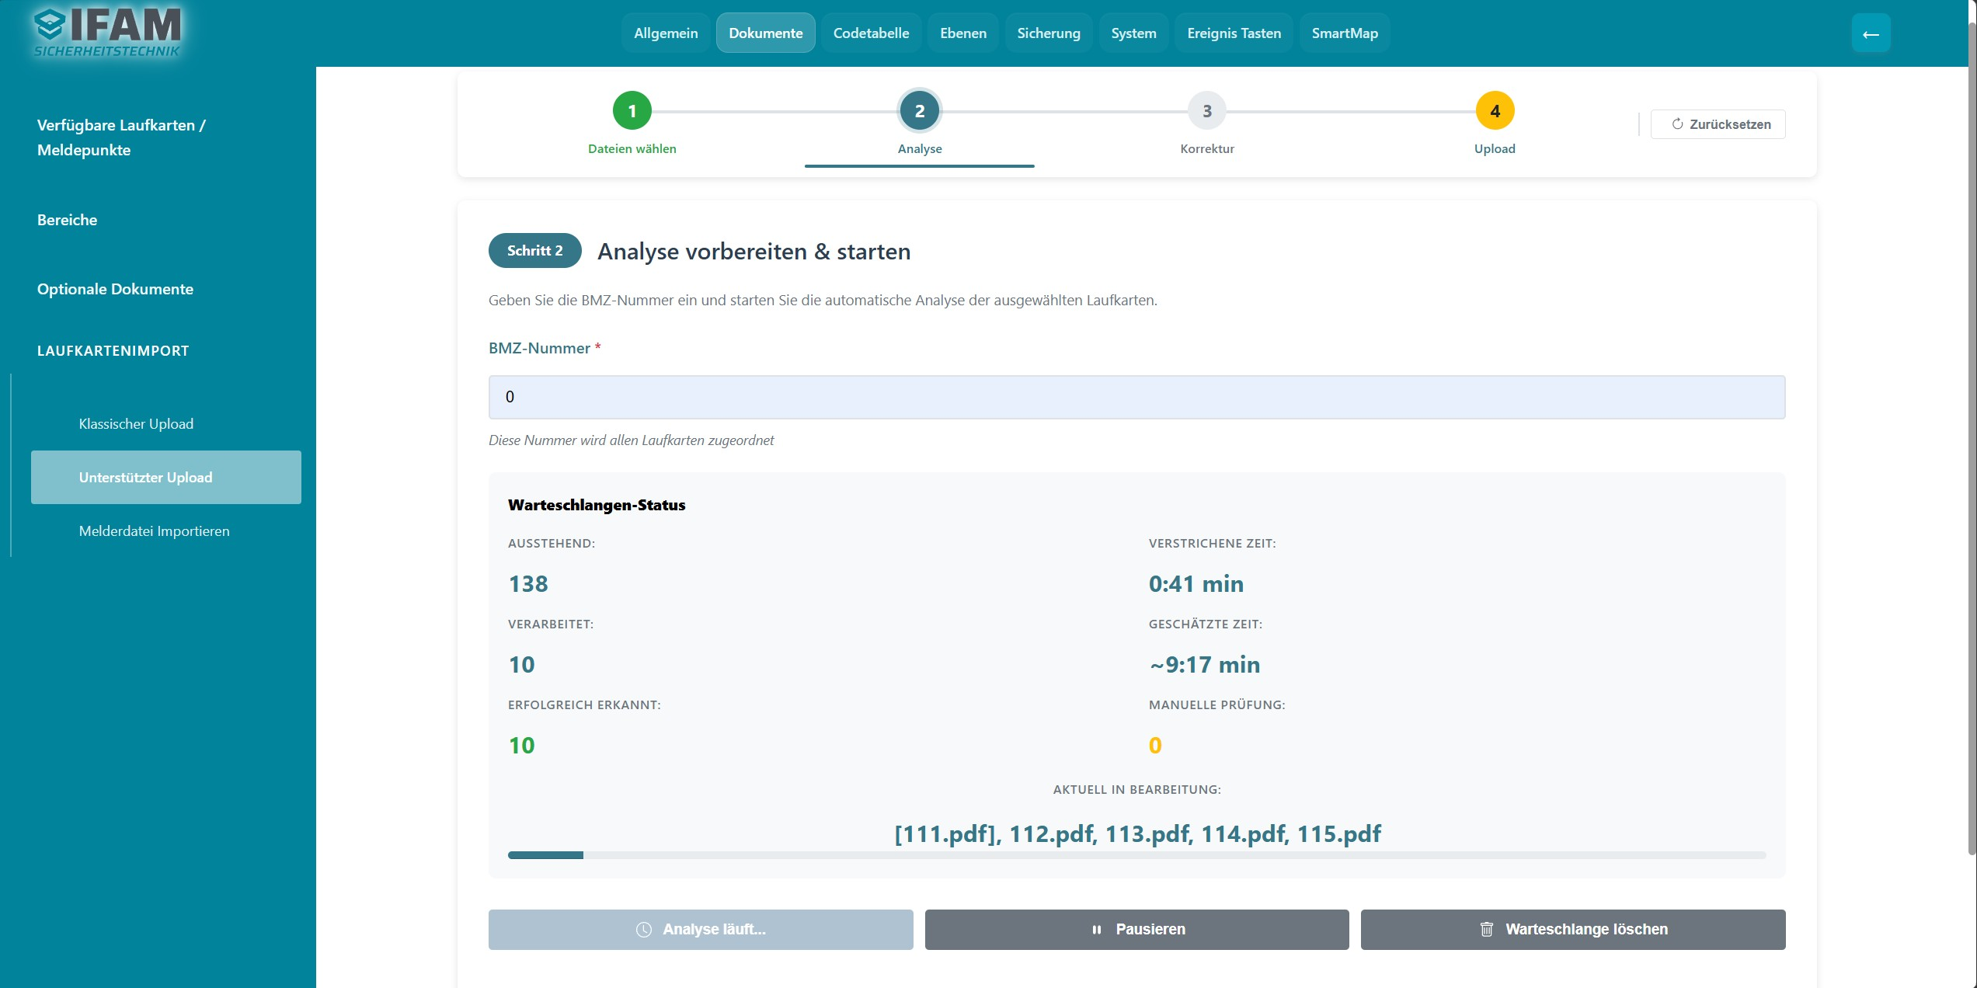Click the Dateien wählen step label
The image size is (1977, 988).
(632, 149)
